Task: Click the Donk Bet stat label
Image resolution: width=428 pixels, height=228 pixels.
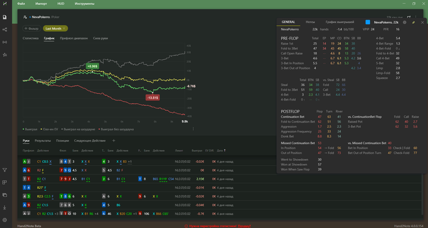Action: (x=287, y=137)
